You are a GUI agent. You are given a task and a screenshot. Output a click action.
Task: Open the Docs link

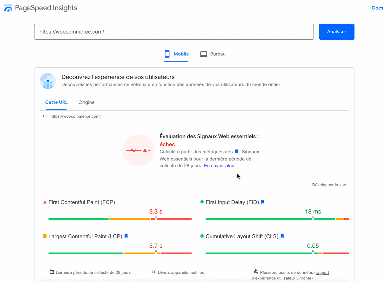pyautogui.click(x=377, y=8)
